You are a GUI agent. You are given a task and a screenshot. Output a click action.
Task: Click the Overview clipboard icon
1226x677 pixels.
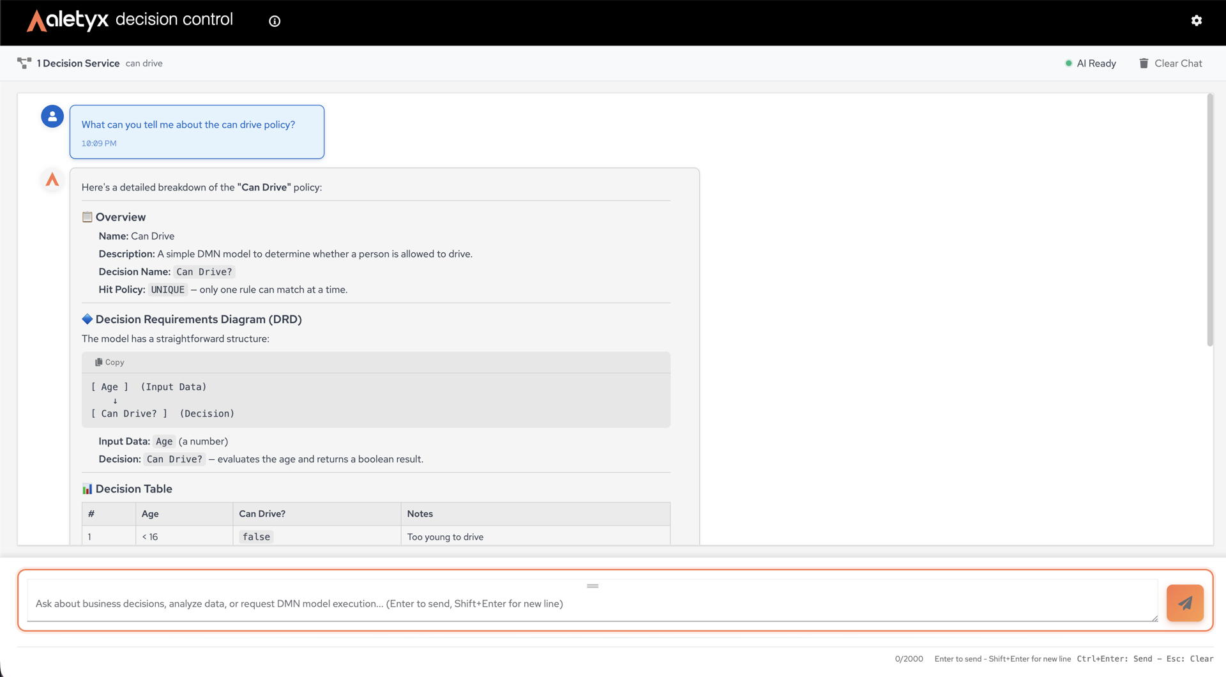click(87, 217)
